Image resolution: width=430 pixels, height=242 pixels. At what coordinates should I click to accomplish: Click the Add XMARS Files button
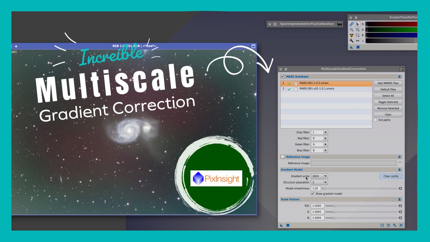[x=388, y=83]
